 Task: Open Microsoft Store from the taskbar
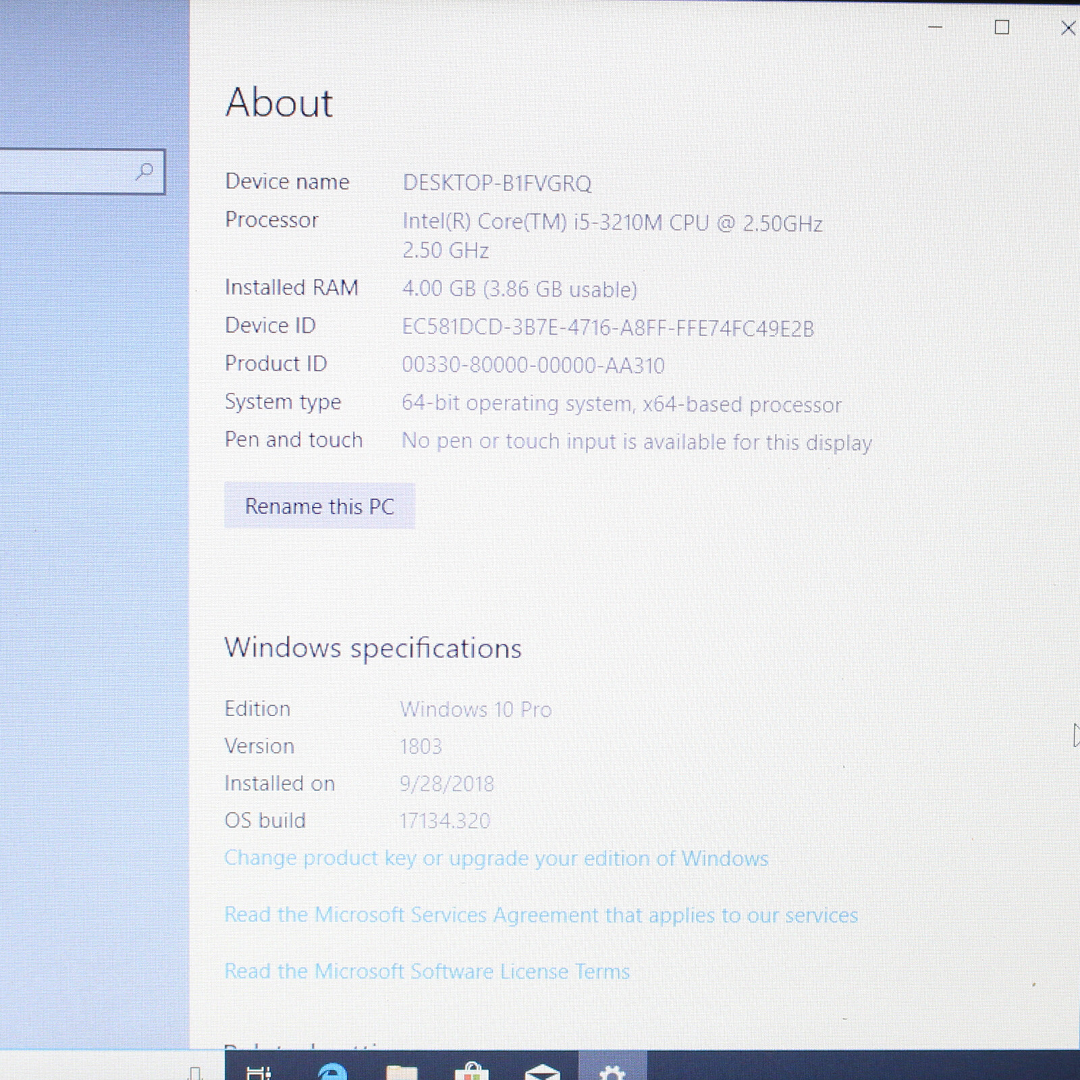472,1071
